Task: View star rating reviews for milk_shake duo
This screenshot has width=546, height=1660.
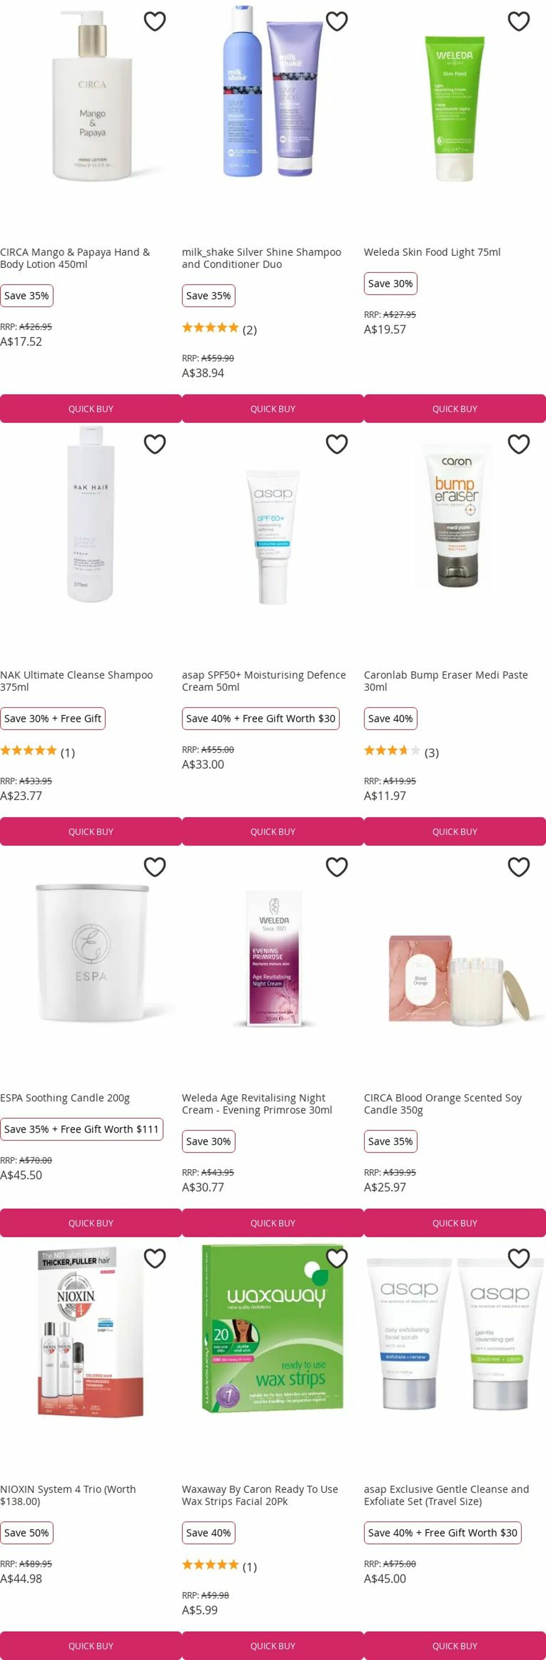Action: click(x=219, y=329)
